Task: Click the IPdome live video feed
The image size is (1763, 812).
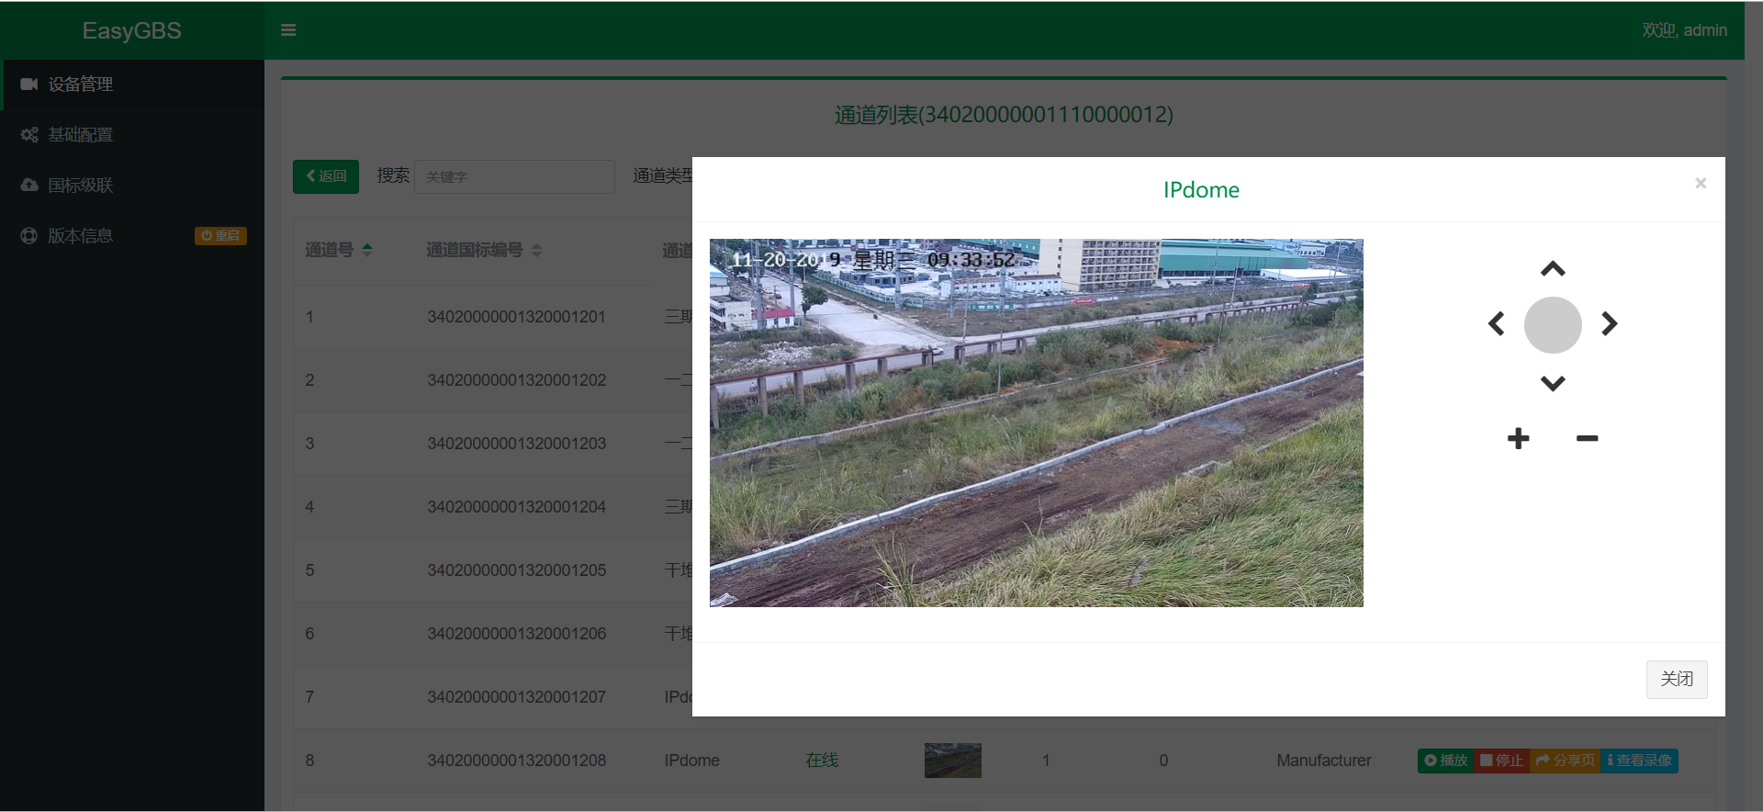Action: (1037, 423)
